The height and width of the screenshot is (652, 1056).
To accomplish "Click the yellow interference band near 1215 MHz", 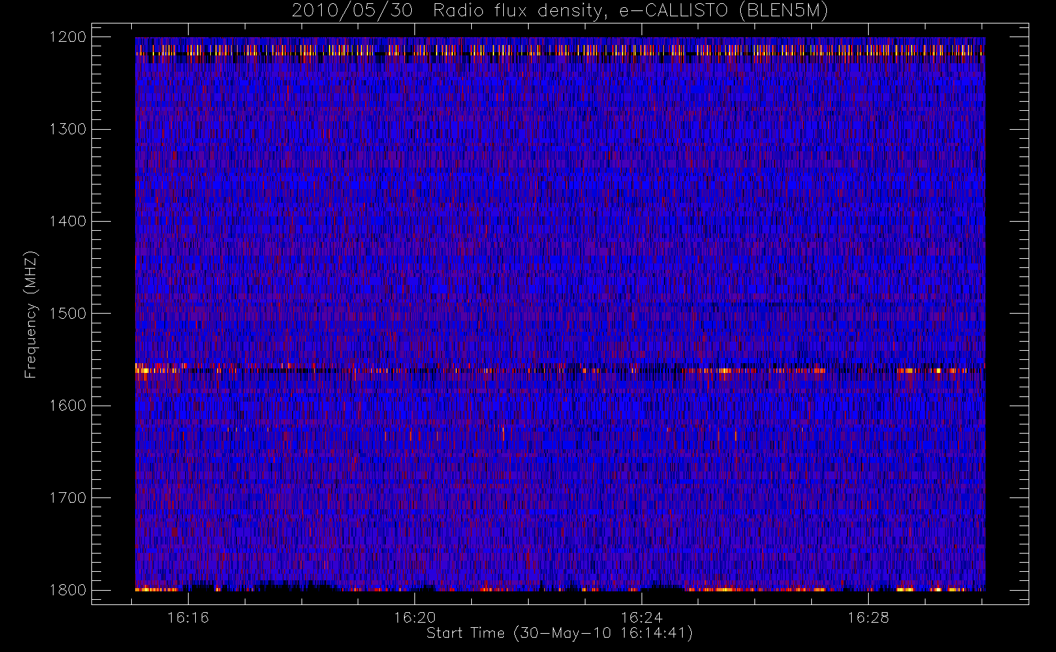I will (x=560, y=50).
